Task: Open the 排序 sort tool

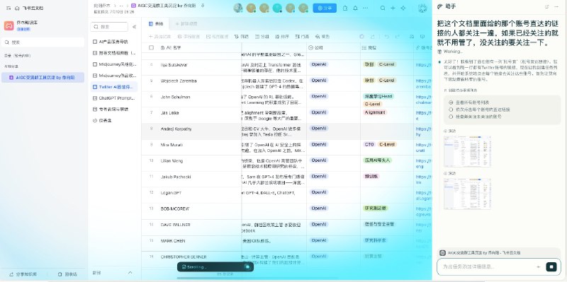Action: click(x=282, y=37)
